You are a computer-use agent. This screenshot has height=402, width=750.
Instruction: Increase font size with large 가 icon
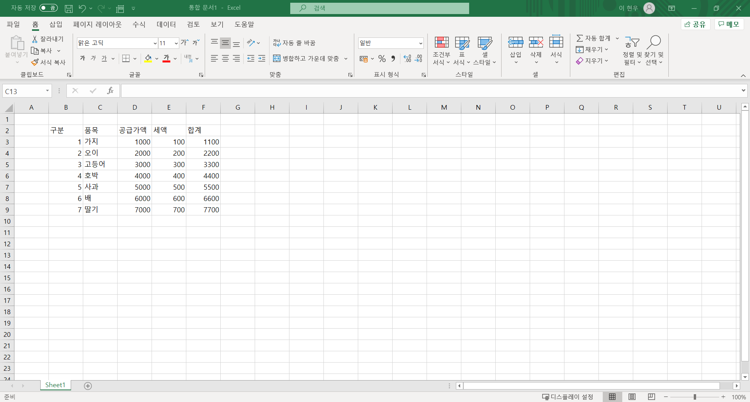click(184, 43)
